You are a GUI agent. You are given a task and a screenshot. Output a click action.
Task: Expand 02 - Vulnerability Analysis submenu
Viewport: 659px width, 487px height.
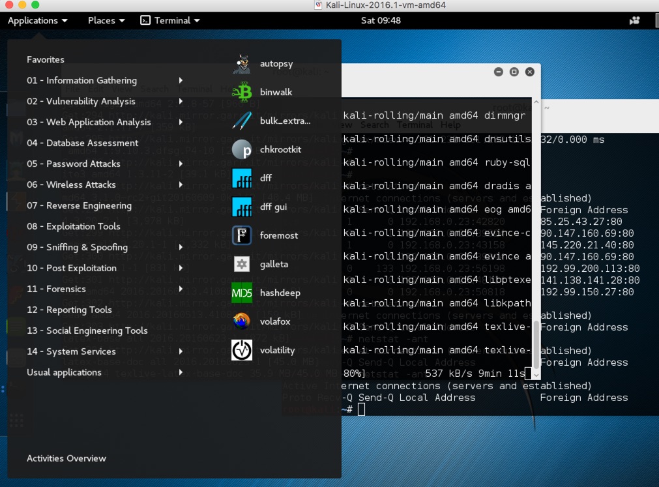pyautogui.click(x=181, y=101)
